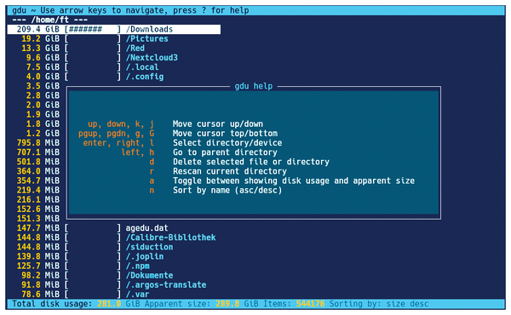Click the 'Toggle between showing disk usage' help line
Viewport: 511px width, 315px height.
click(x=294, y=180)
